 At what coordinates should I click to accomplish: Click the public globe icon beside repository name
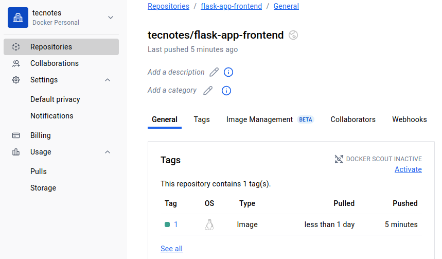(x=293, y=35)
